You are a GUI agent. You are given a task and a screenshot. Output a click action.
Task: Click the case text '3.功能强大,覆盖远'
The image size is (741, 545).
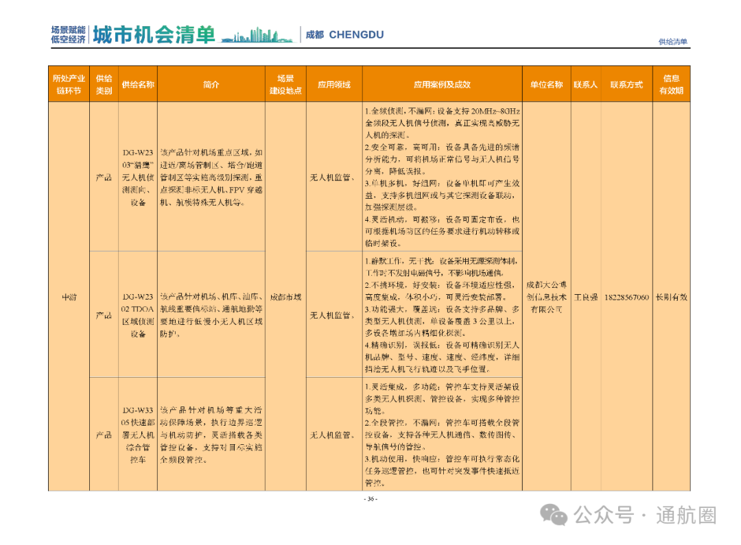pos(443,321)
